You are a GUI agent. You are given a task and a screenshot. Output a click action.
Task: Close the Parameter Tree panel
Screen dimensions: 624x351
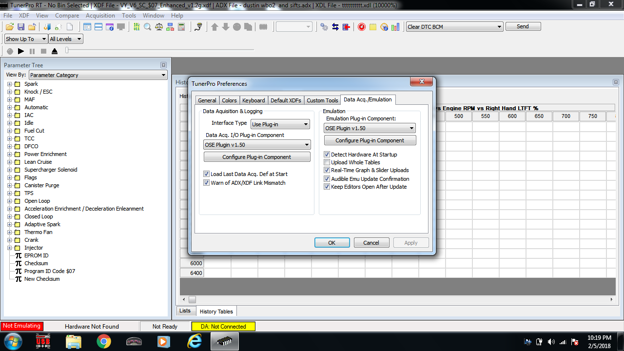pos(164,65)
